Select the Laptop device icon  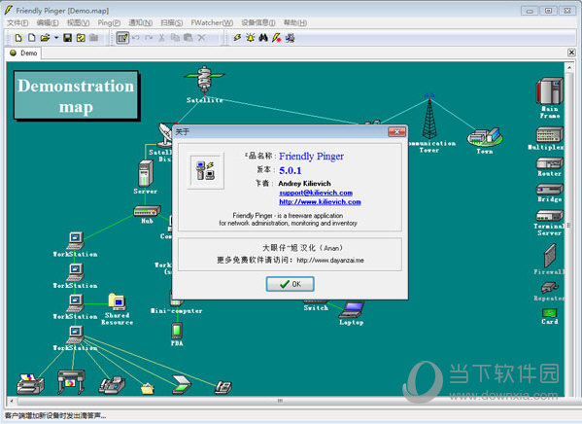pyautogui.click(x=351, y=309)
